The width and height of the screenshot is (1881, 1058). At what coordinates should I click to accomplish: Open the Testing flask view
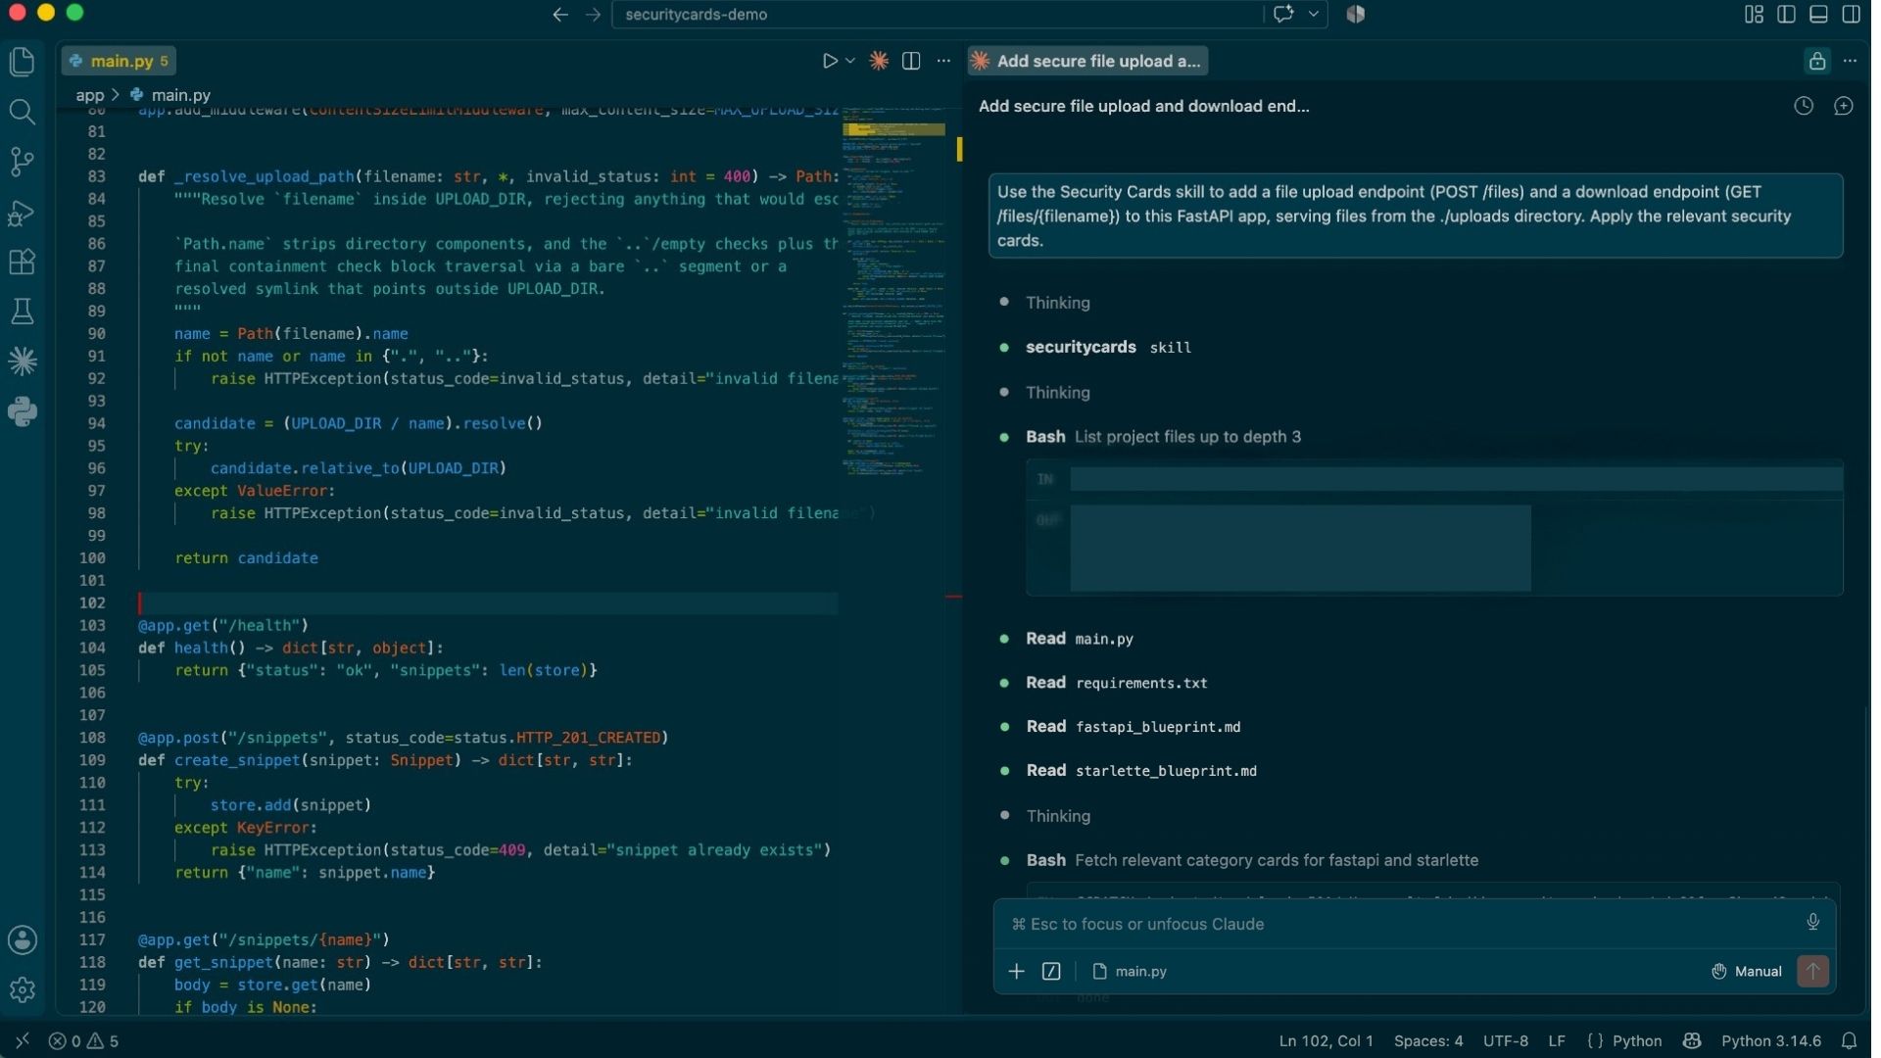click(x=22, y=313)
